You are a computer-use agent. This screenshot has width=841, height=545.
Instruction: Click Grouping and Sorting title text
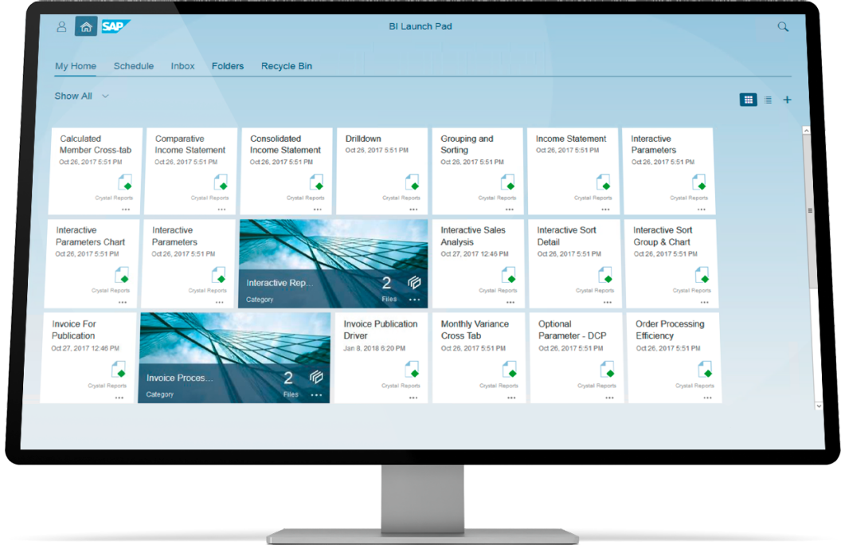(x=467, y=144)
